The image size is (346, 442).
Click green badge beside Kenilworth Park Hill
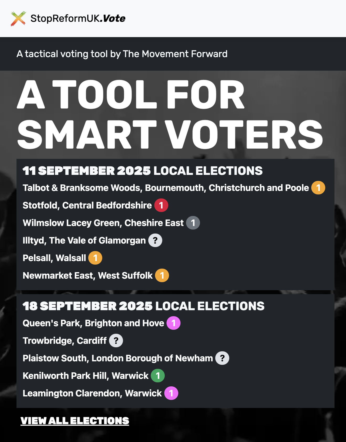point(157,376)
